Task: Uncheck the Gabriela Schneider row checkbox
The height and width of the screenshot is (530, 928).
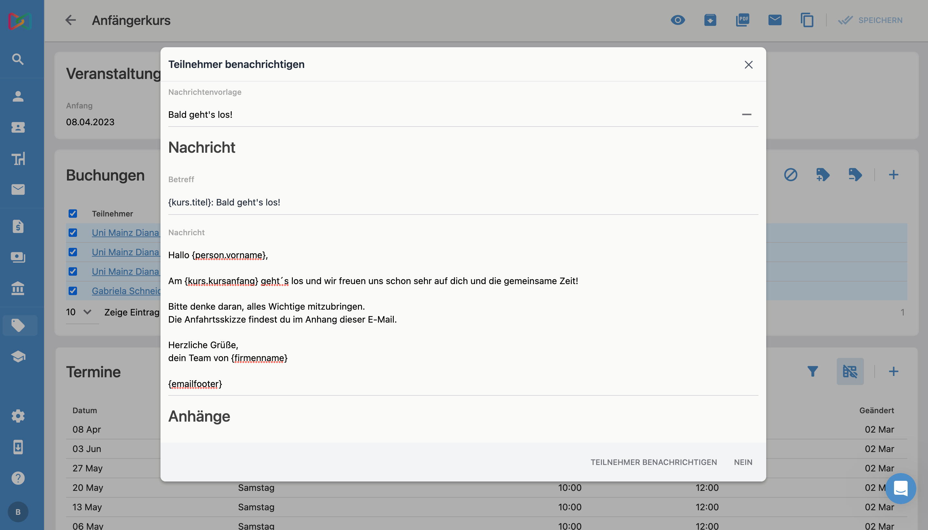Action: pyautogui.click(x=73, y=291)
